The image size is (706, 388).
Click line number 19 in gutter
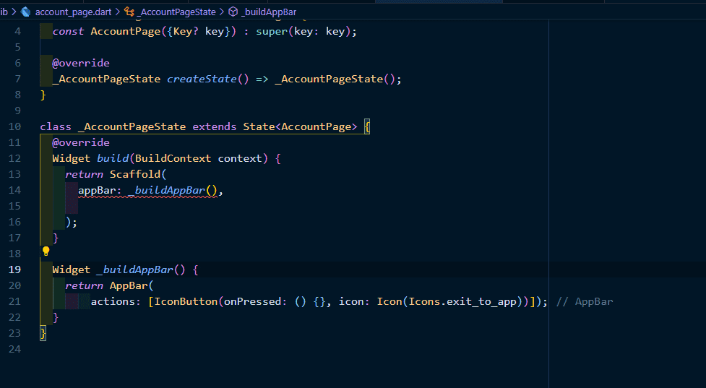pyautogui.click(x=14, y=270)
